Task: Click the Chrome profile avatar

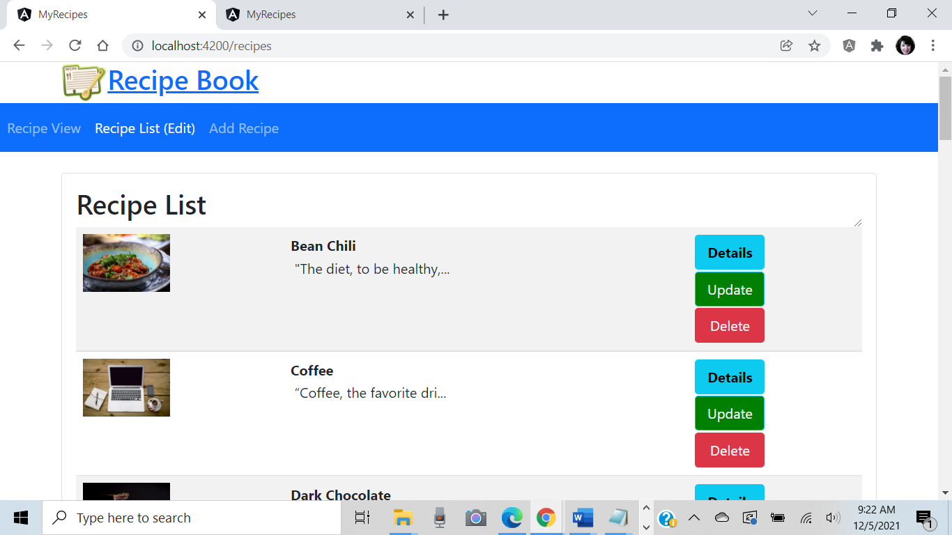Action: tap(904, 45)
